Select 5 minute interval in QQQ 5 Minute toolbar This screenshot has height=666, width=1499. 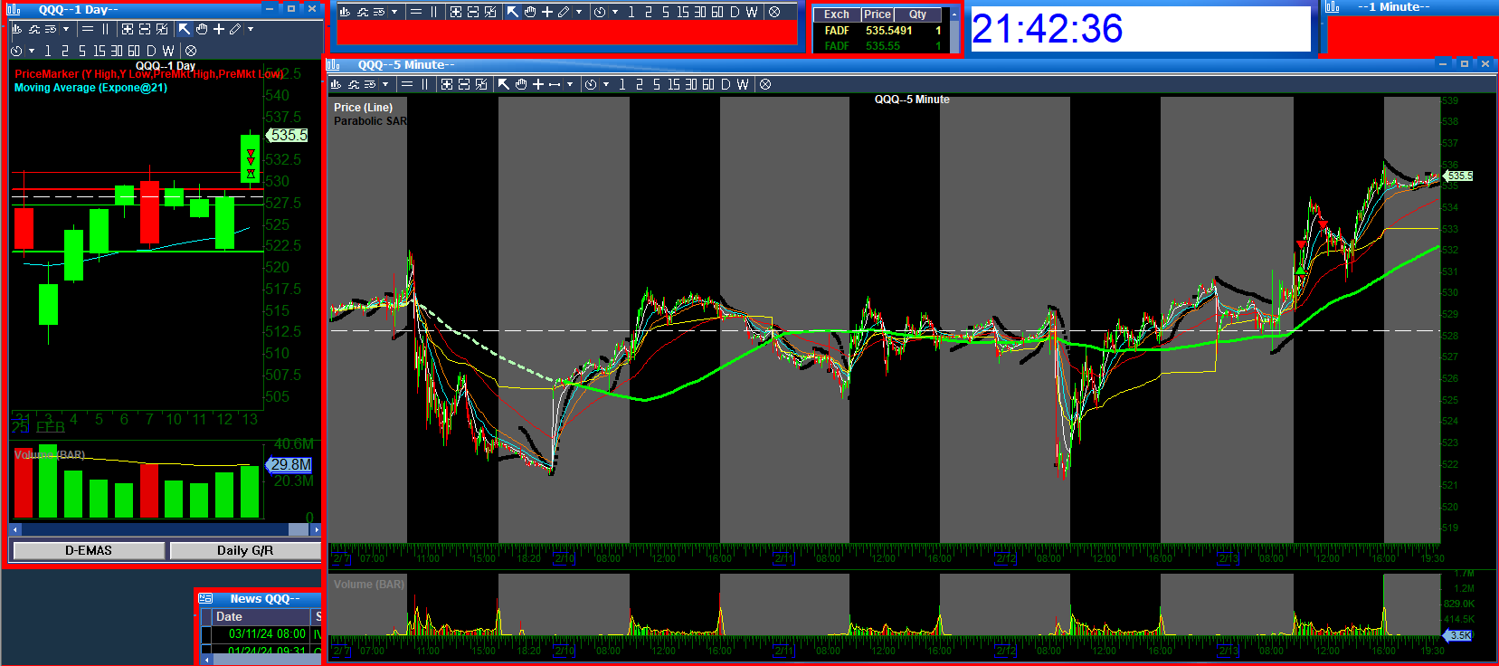click(656, 84)
